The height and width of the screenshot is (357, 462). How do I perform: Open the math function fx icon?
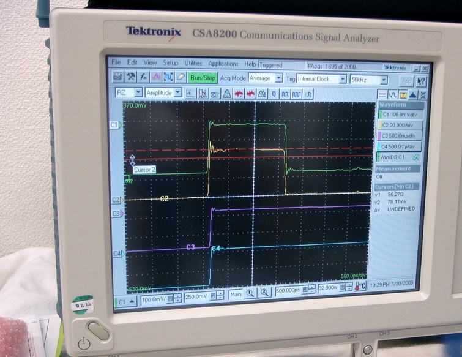pos(143,77)
